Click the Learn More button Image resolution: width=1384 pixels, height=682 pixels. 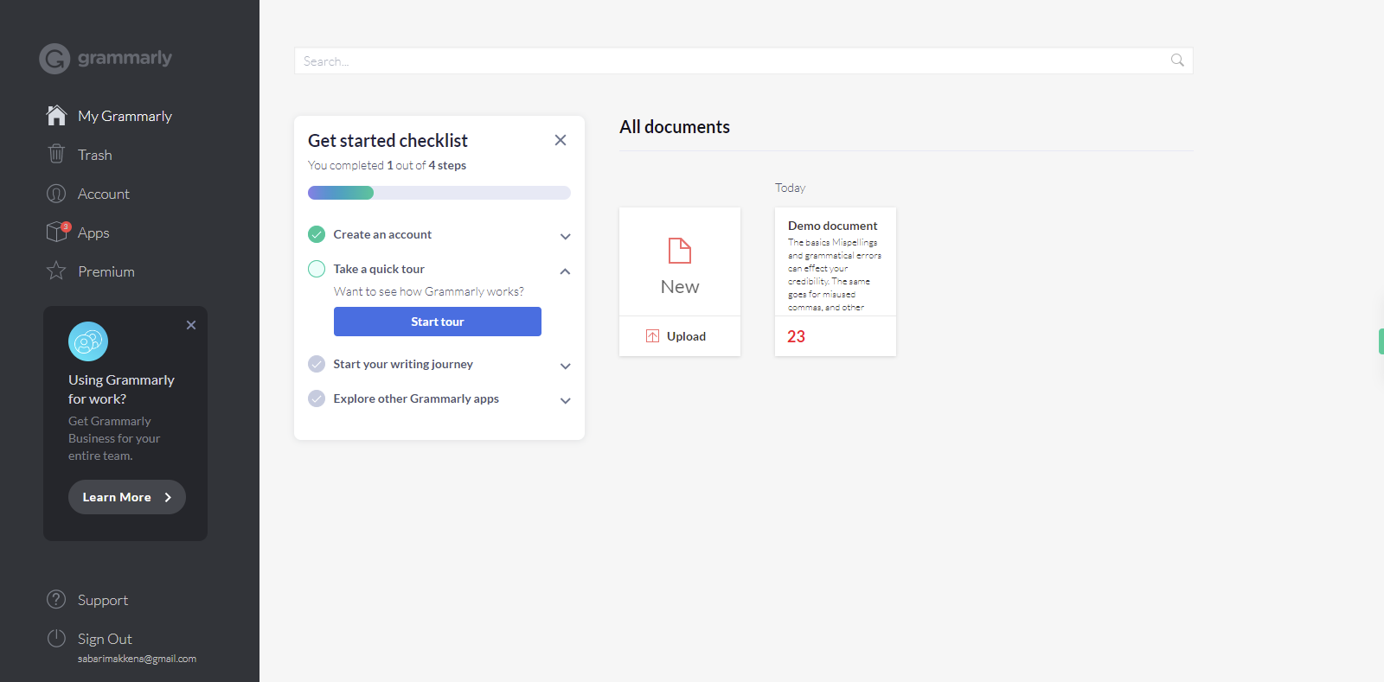(x=127, y=497)
